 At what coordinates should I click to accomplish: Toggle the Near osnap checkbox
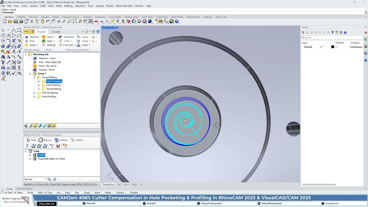pyautogui.click(x=15, y=193)
